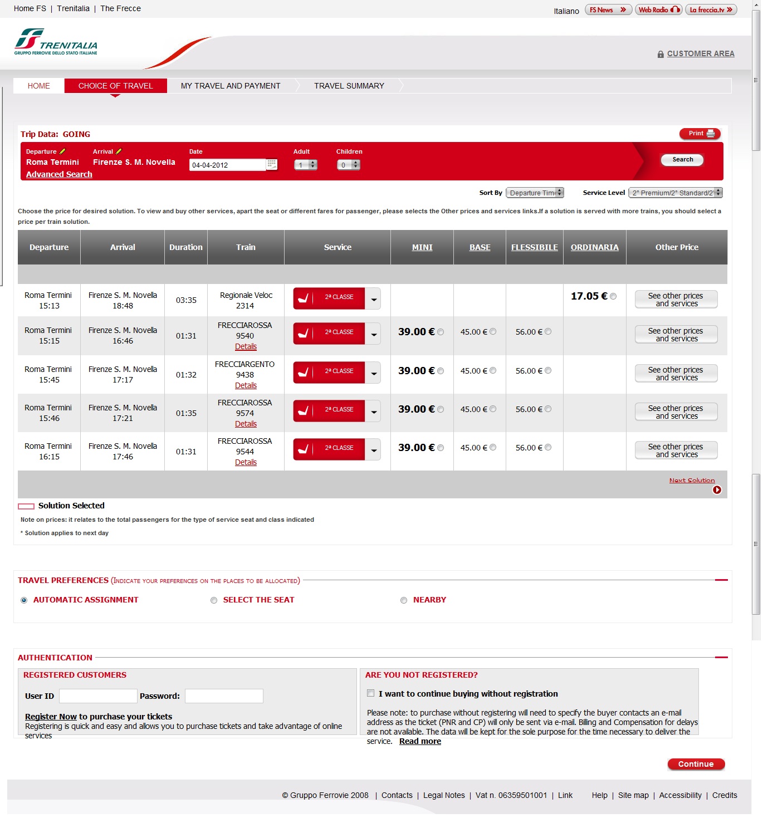
Task: Select 56.00 € Flessibile fare for train 9574
Action: 548,409
